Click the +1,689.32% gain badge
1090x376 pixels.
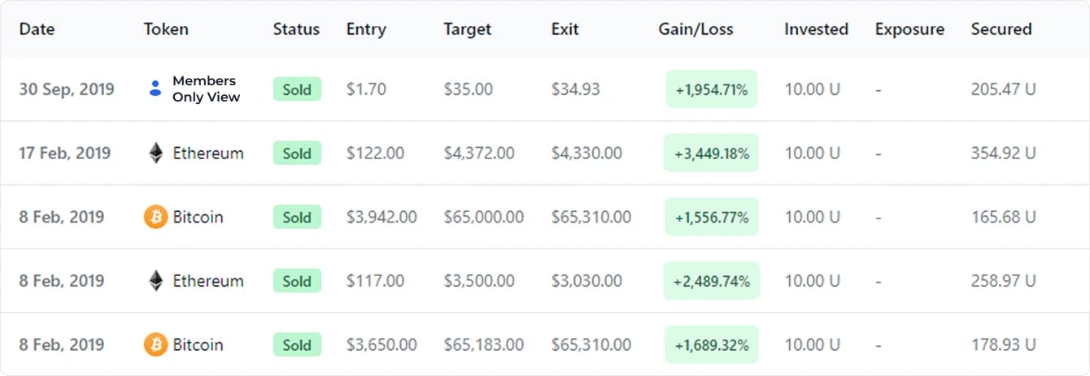(x=712, y=344)
